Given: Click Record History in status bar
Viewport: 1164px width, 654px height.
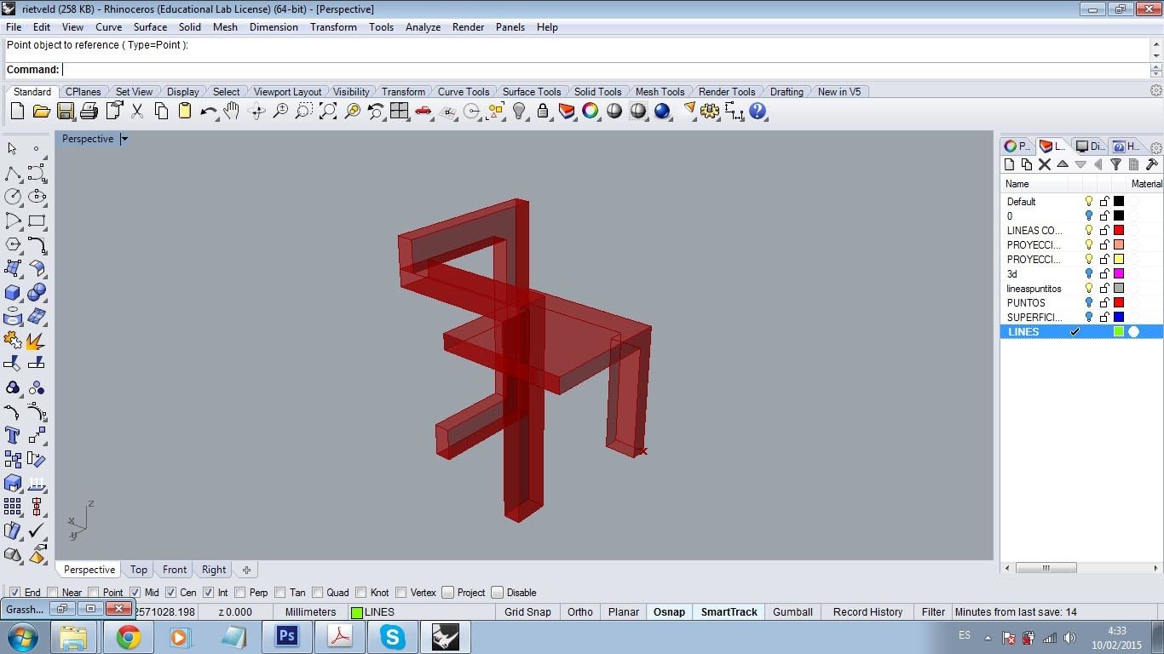Looking at the screenshot, I should tap(867, 611).
